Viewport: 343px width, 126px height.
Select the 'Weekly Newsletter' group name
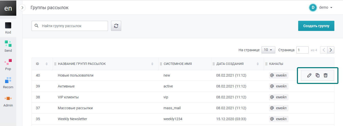coord(73,119)
